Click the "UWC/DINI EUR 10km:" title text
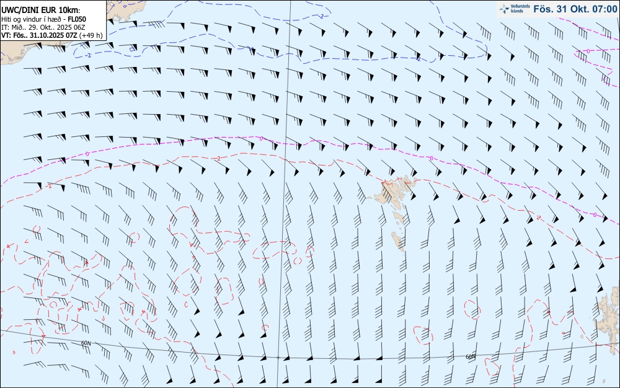Image resolution: width=620 pixels, height=388 pixels. (x=41, y=11)
